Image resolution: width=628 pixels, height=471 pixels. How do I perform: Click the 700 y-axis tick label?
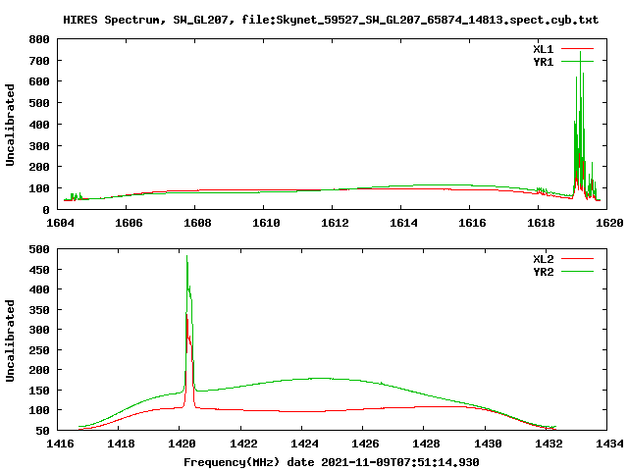[39, 61]
